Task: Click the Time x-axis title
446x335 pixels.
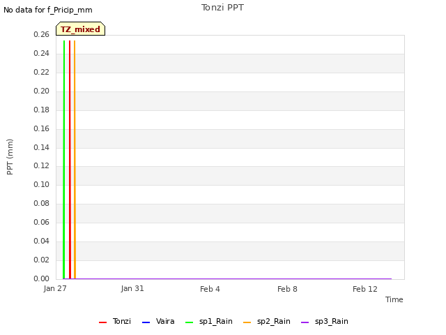Action: tap(394, 299)
